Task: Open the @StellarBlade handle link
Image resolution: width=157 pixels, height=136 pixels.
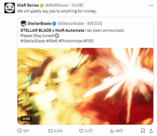Action: (x=71, y=24)
